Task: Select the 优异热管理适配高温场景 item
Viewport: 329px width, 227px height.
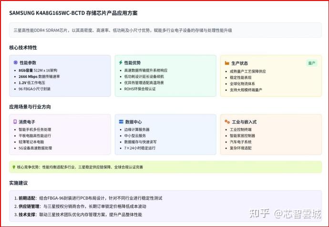Action: [x=144, y=83]
